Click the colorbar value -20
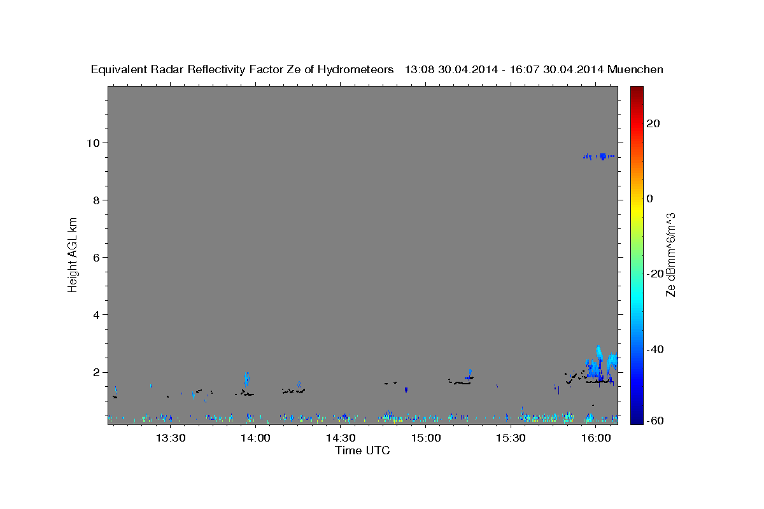This screenshot has width=764, height=509. click(x=654, y=274)
